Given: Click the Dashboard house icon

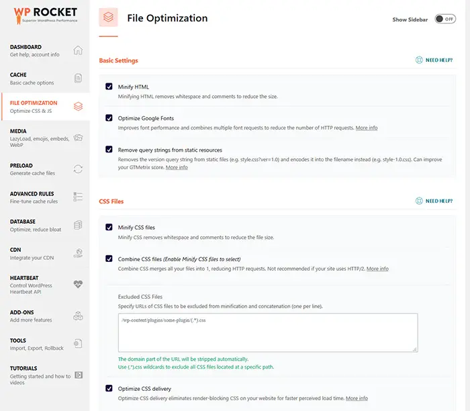Looking at the screenshot, I should pyautogui.click(x=78, y=50).
